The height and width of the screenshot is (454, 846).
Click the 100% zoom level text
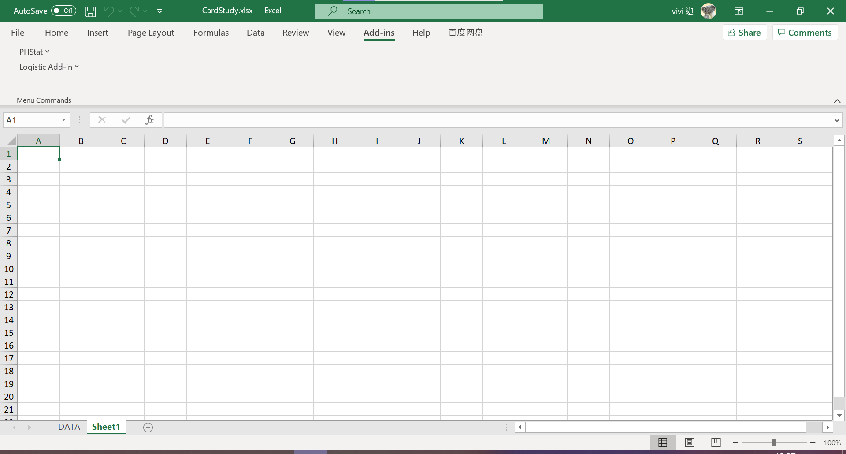(x=832, y=443)
